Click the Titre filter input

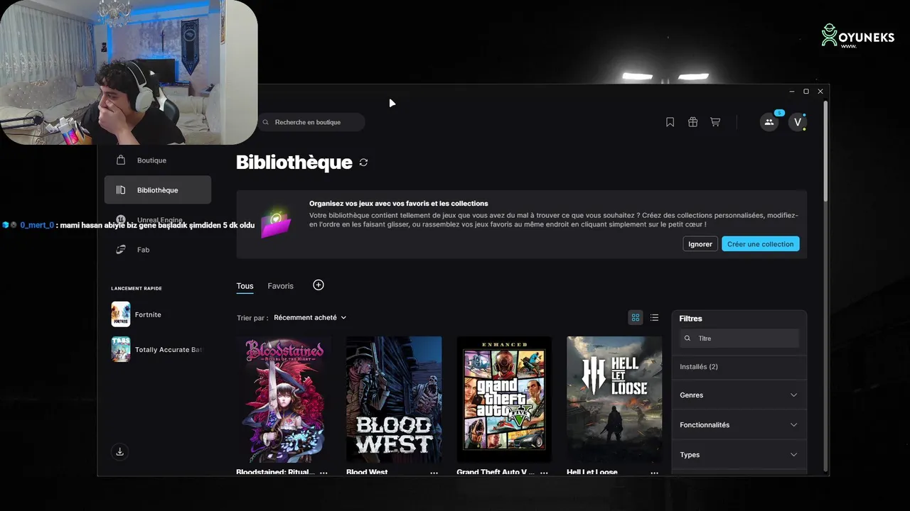(x=739, y=339)
